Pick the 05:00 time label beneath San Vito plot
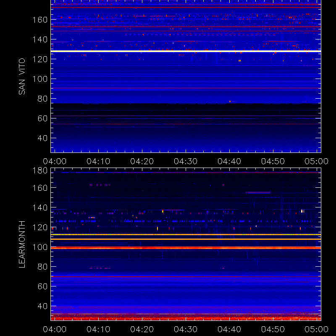Image resolution: width=336 pixels, height=336 pixels. (x=317, y=161)
